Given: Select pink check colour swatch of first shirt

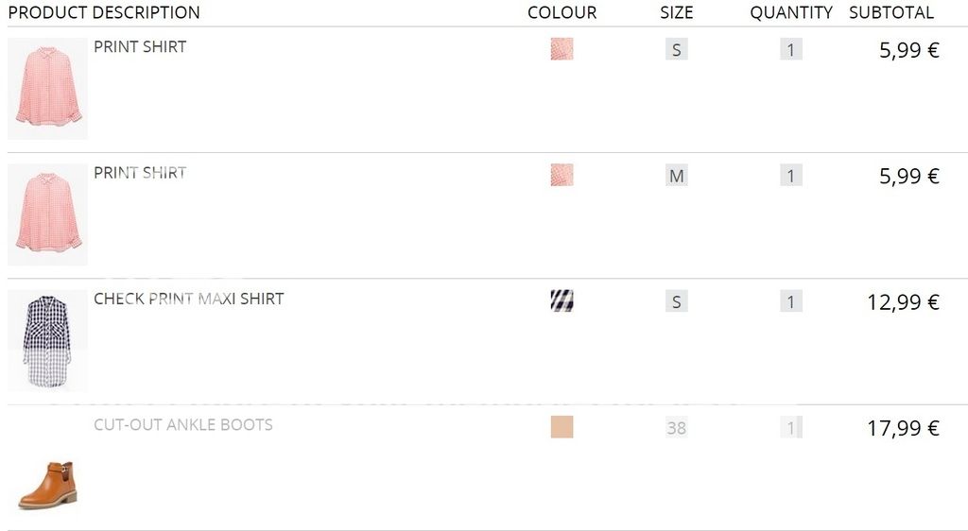Looking at the screenshot, I should tap(562, 49).
